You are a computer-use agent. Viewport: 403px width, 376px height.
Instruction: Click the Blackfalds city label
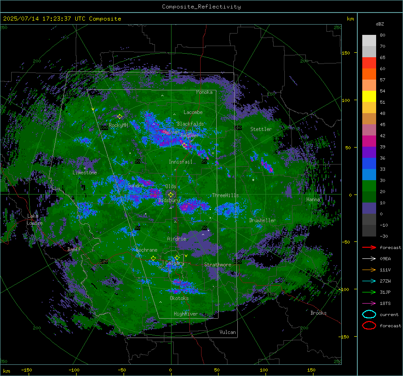pos(190,124)
